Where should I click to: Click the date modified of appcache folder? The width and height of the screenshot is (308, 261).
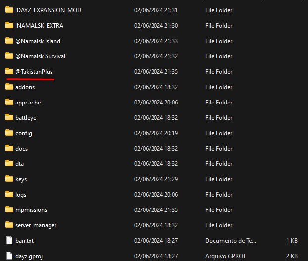156,103
